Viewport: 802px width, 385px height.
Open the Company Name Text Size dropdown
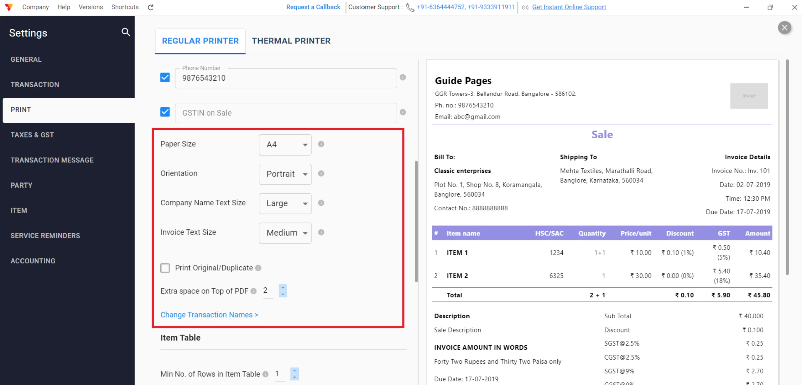pyautogui.click(x=285, y=203)
